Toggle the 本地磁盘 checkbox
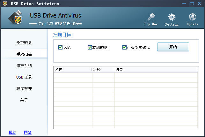 90,48
